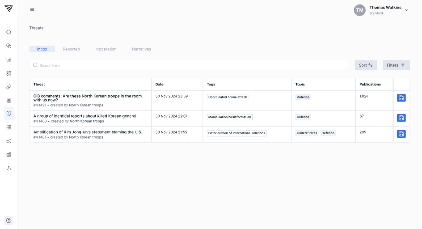This screenshot has width=422, height=229.
Task: Open the database stack icon in sidebar
Action: point(8,100)
